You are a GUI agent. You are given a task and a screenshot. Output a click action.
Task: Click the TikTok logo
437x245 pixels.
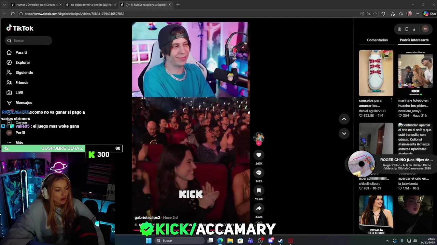coord(20,28)
